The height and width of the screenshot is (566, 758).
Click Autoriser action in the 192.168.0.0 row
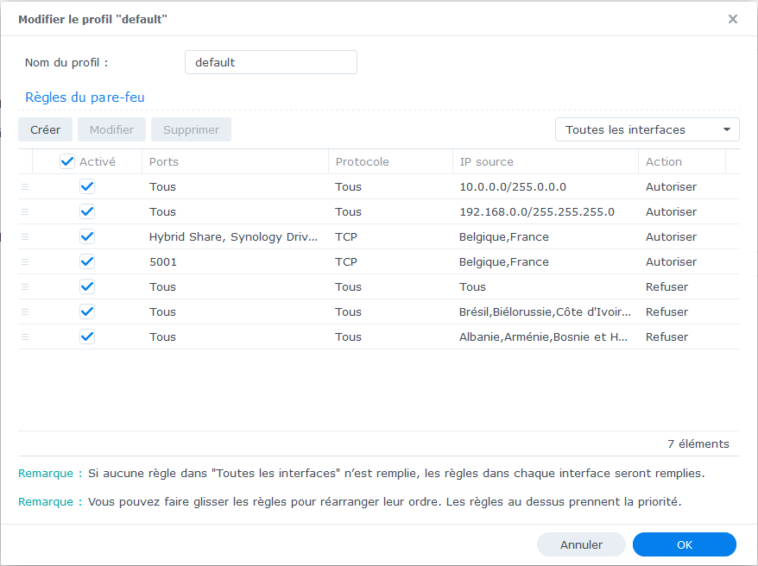(x=671, y=212)
